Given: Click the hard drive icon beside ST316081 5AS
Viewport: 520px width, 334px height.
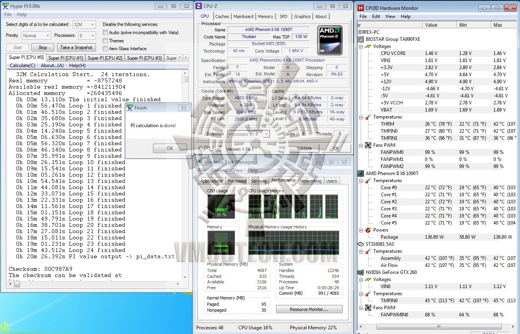Looking at the screenshot, I should 361,244.
